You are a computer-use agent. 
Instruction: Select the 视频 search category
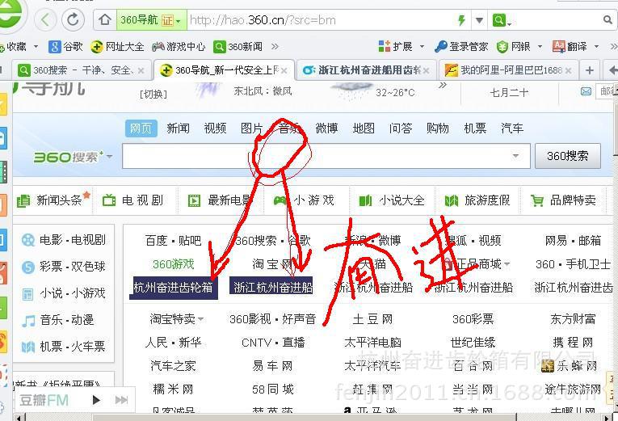[215, 128]
